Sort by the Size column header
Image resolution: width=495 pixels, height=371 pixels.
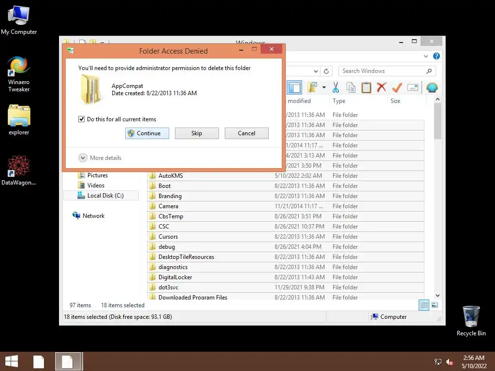click(395, 101)
